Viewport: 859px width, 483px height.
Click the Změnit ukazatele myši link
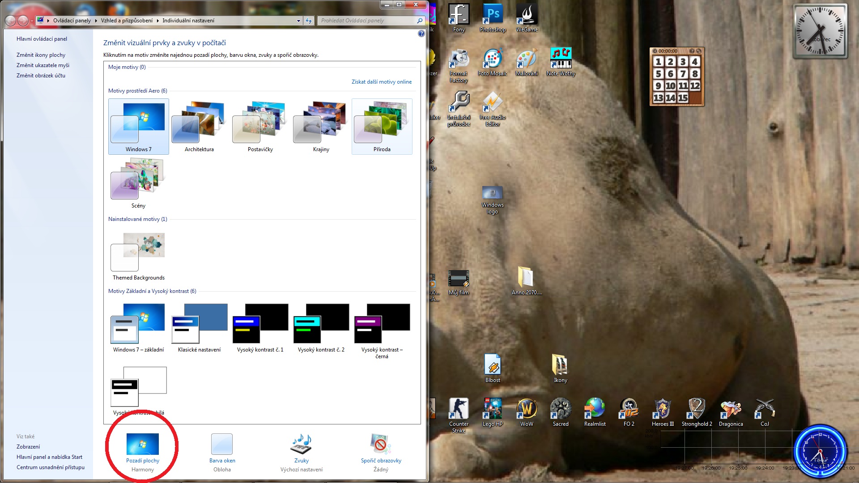(43, 65)
